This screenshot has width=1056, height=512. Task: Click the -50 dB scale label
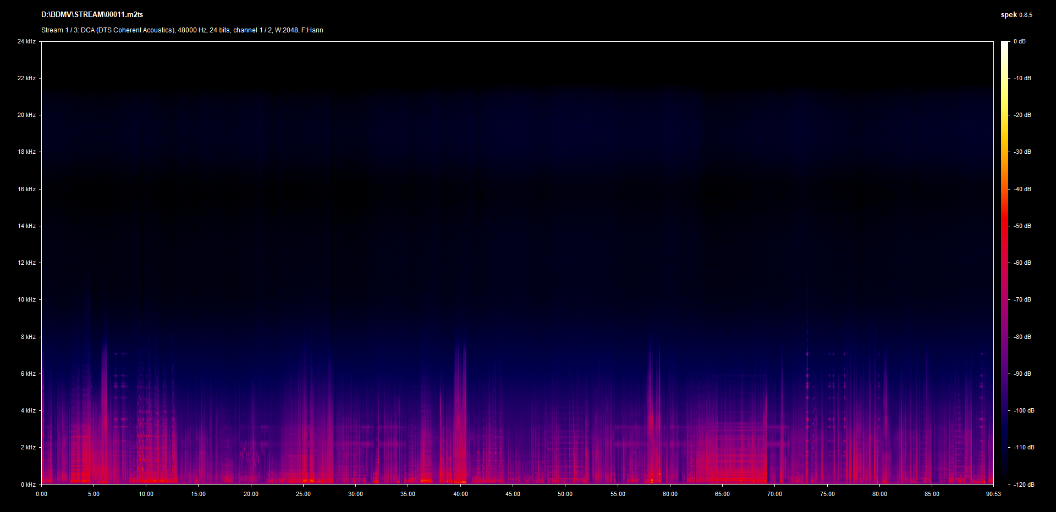(1022, 226)
